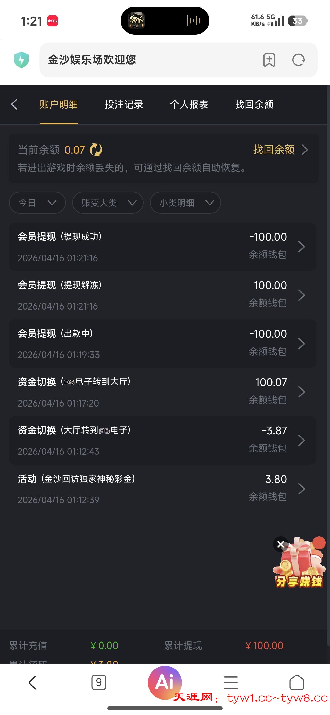The image size is (330, 715).
Task: Expand the 小类明细 subcategory dropdown
Action: click(x=185, y=203)
